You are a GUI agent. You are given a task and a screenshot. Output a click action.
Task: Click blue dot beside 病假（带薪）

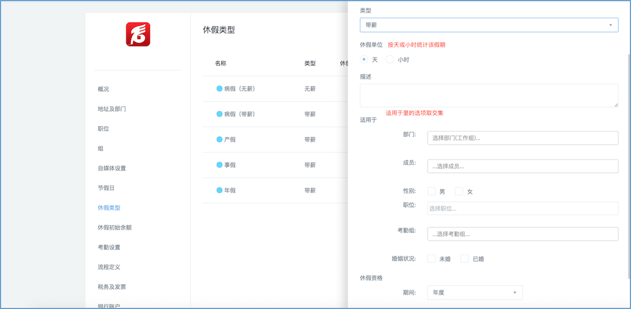pos(219,114)
